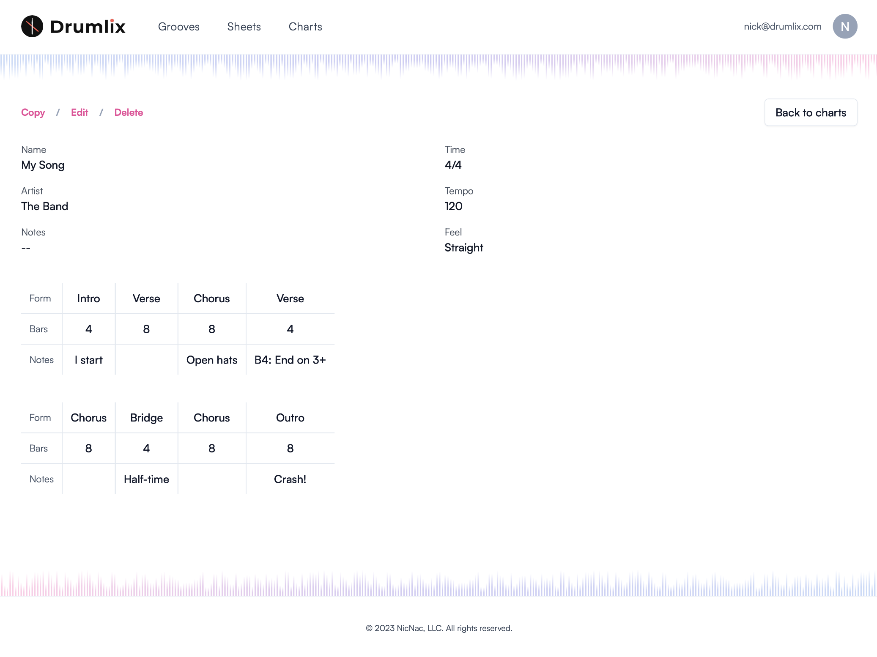Click the Name value My Song
The width and height of the screenshot is (877, 657).
tap(43, 165)
